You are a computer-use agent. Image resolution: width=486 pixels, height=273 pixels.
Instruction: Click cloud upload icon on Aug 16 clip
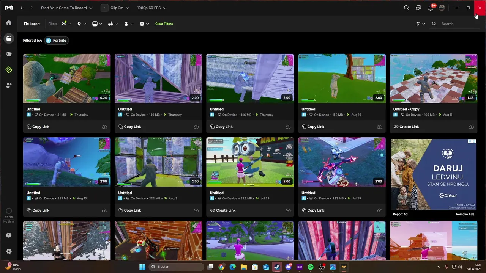coord(379,127)
